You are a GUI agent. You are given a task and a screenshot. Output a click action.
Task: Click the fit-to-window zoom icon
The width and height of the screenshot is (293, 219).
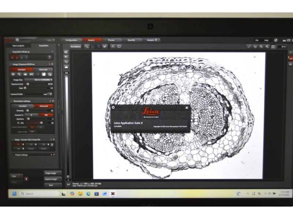[273, 47]
